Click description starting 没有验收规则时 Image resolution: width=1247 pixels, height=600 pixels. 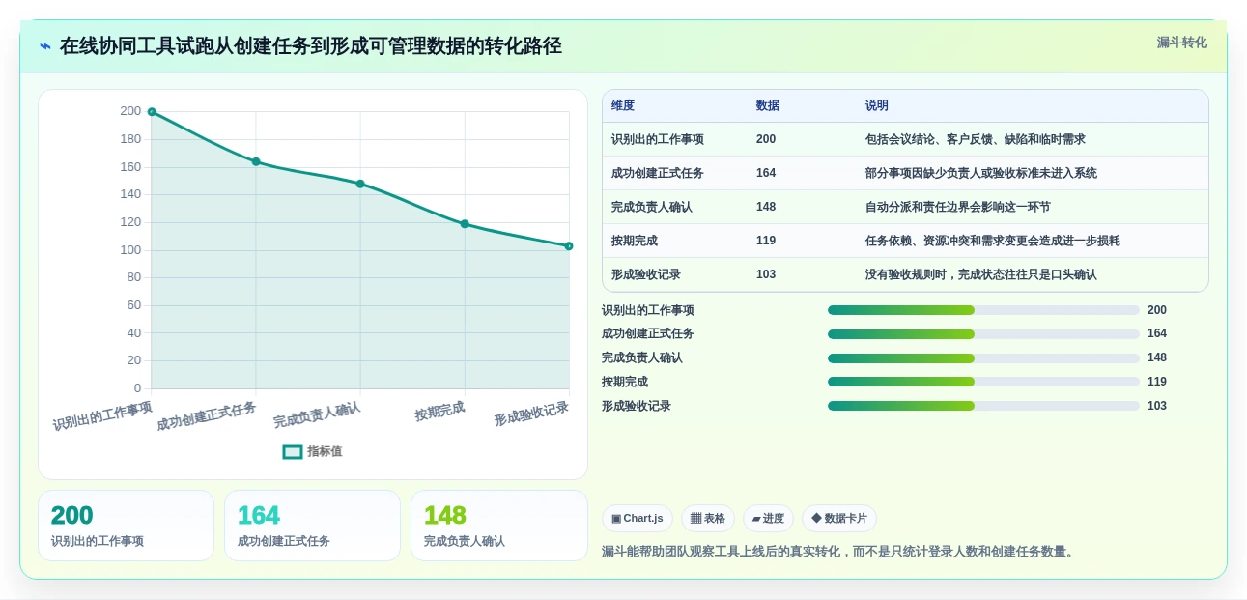981,274
